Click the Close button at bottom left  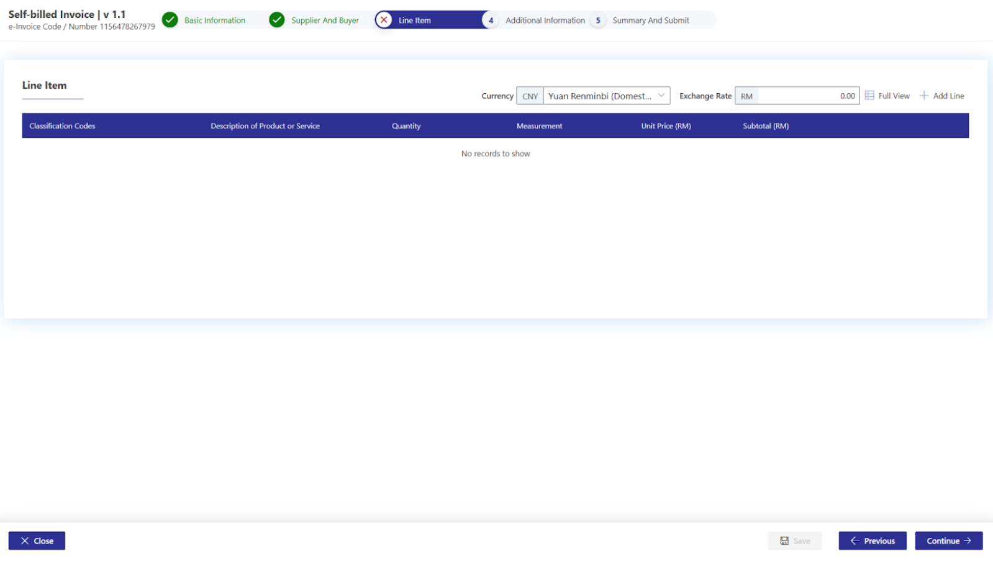point(37,541)
